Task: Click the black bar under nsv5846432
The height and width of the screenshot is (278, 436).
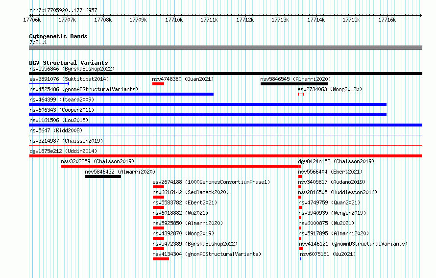Action: coord(103,177)
